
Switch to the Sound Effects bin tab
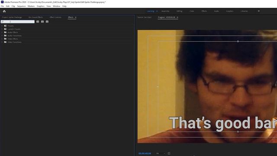(35, 17)
